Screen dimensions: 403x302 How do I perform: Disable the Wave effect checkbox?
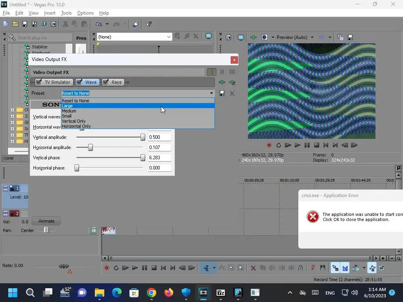click(79, 82)
